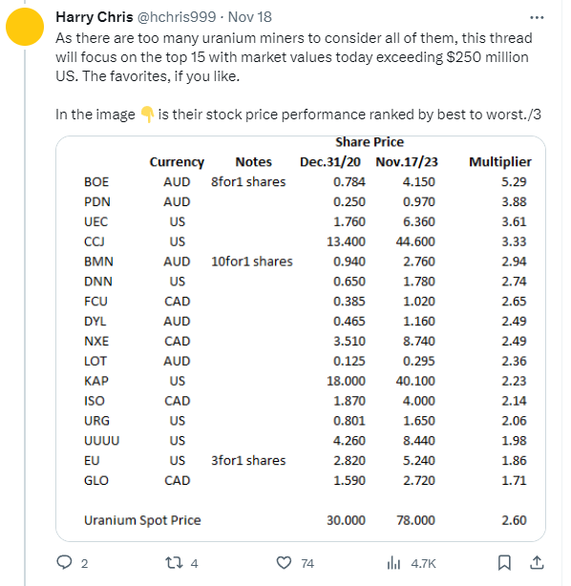Screen dimensions: 571x586
Task: Click the Uranium Spot Price row in image
Action: 306,520
